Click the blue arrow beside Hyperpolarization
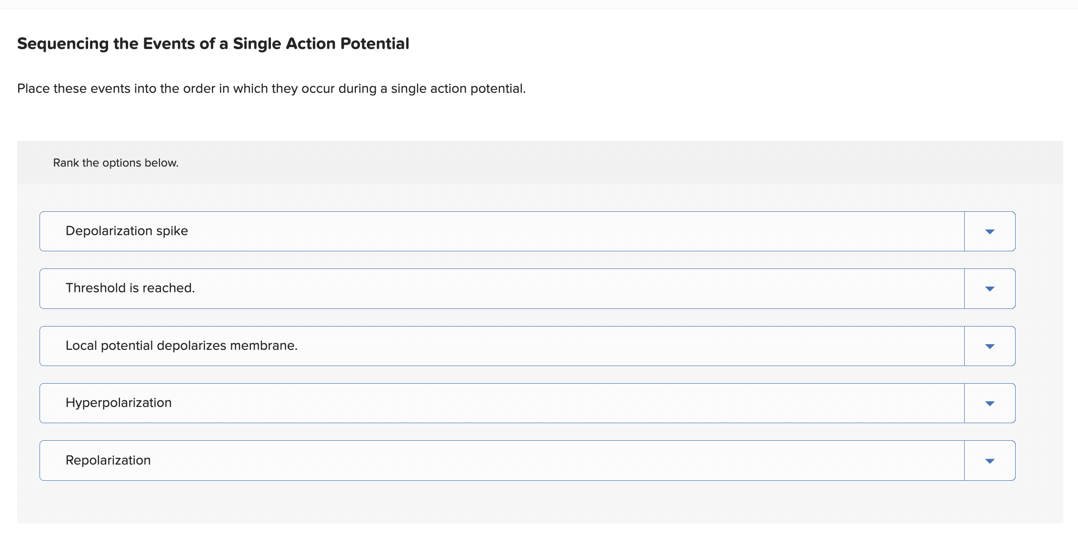This screenshot has width=1078, height=555. coord(989,403)
